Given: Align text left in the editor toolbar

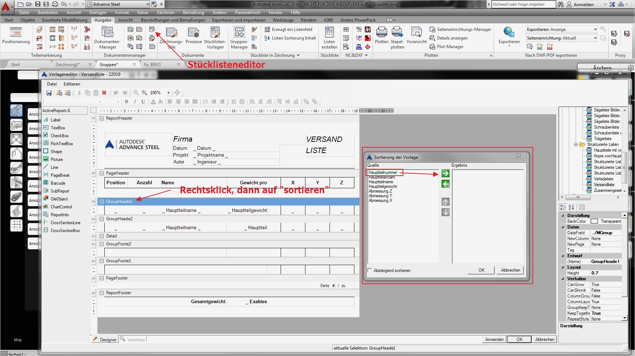Looking at the screenshot, I should click(170, 102).
